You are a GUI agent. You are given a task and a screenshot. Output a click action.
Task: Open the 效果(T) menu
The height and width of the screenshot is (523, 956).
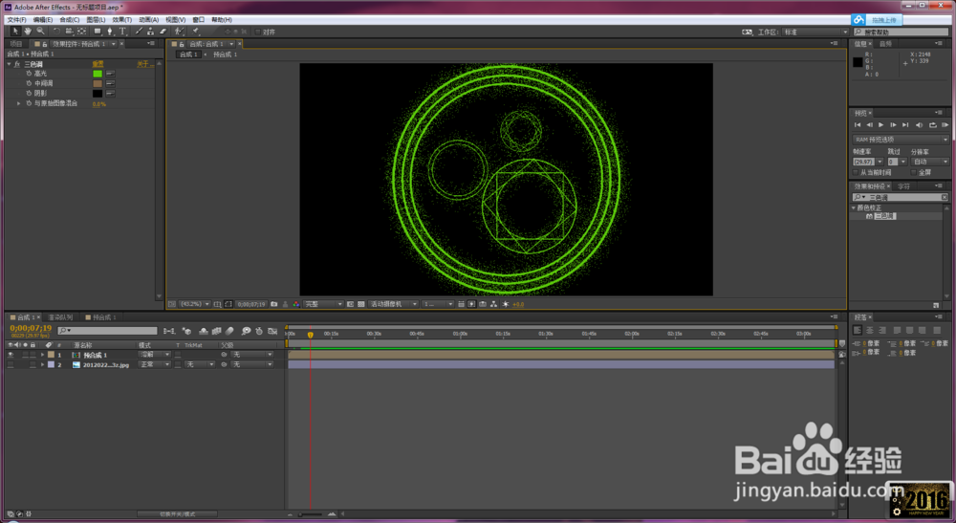[122, 19]
